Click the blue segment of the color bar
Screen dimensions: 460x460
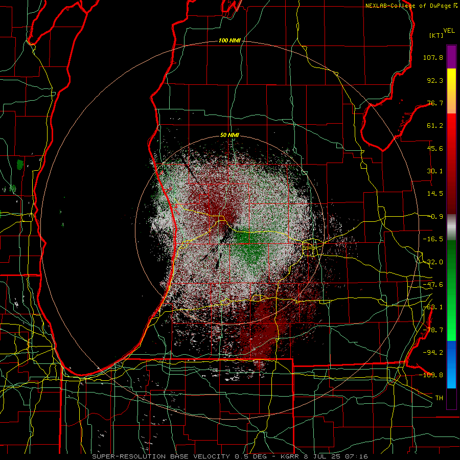tap(451, 364)
